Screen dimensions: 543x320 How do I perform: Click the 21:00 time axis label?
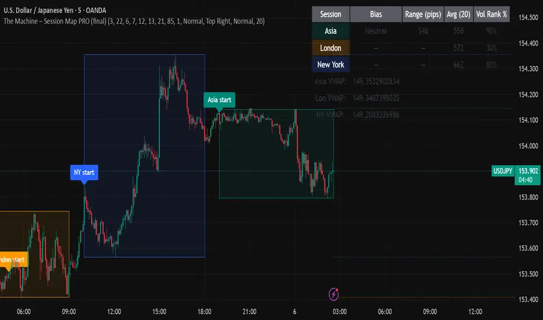pyautogui.click(x=249, y=311)
